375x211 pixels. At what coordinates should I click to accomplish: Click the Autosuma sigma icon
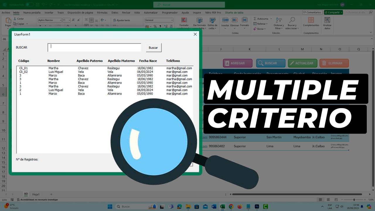tap(255, 19)
